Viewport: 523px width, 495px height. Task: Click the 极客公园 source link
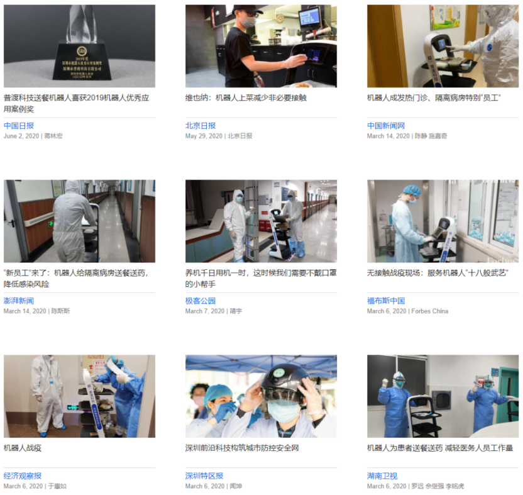[201, 301]
